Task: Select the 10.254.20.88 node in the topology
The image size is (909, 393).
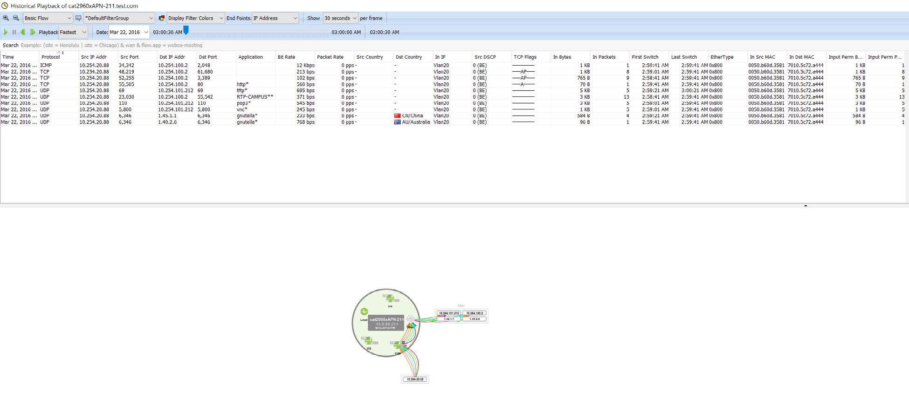Action: tap(415, 379)
